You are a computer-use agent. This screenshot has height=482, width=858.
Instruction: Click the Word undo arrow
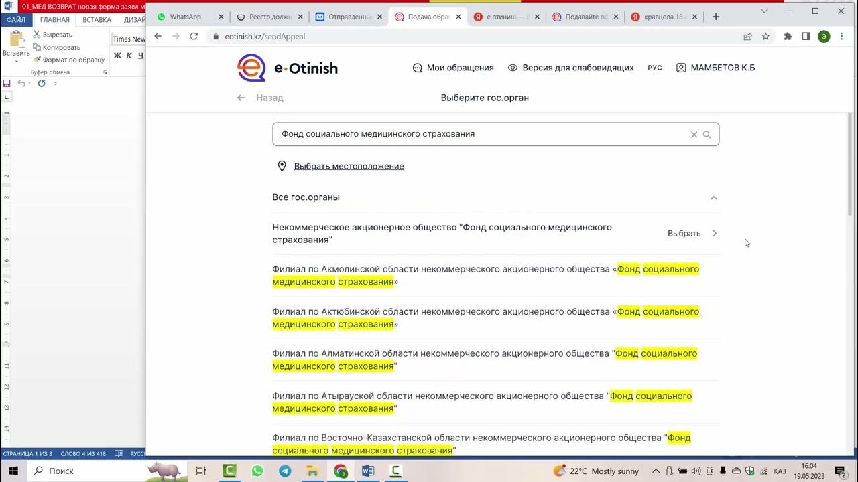point(21,84)
